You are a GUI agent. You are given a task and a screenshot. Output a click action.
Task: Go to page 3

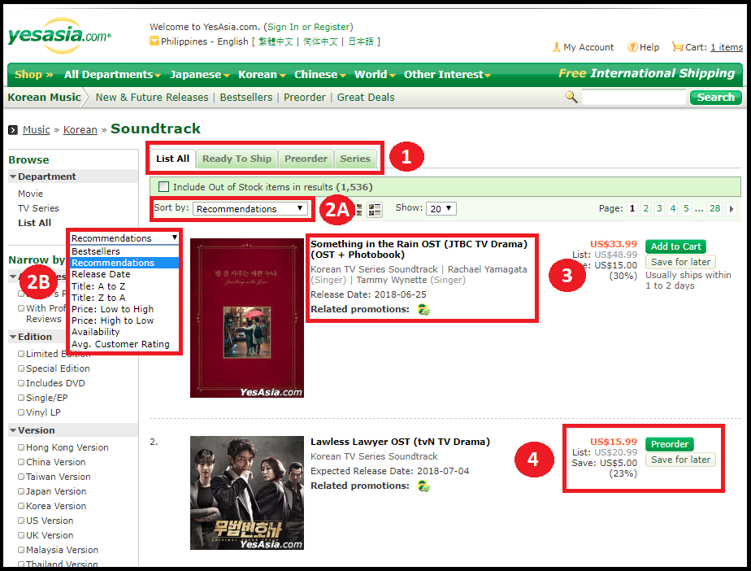659,208
